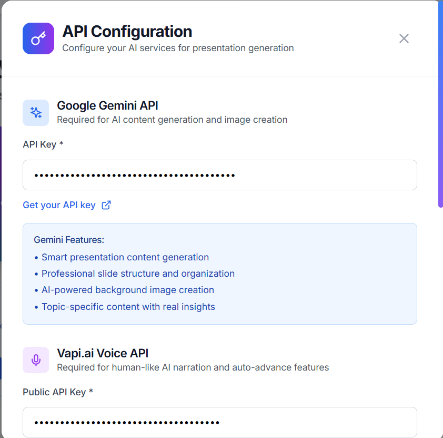Viewport: 443px width, 438px height.
Task: Click the Google Gemini sparkle icon
Action: click(36, 113)
